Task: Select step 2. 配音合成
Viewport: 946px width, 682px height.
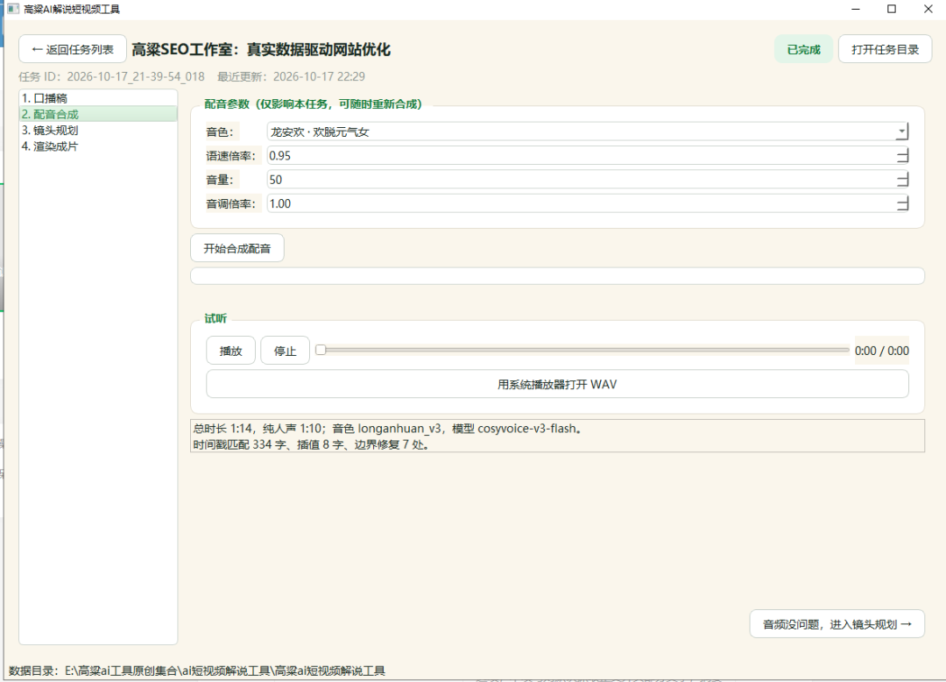Action: pyautogui.click(x=98, y=114)
